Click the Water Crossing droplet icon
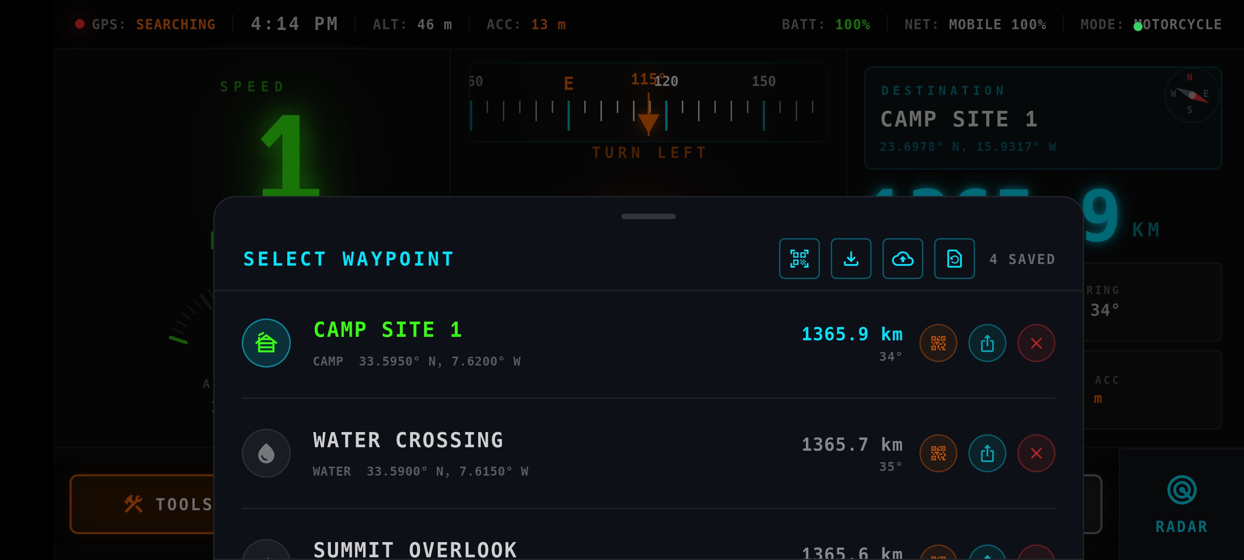This screenshot has width=1244, height=560. point(266,453)
